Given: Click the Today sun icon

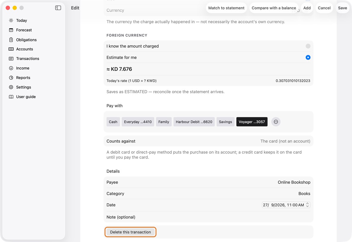Looking at the screenshot, I should tap(11, 20).
